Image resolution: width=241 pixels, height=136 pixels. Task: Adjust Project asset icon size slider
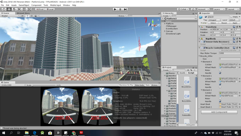191,125
